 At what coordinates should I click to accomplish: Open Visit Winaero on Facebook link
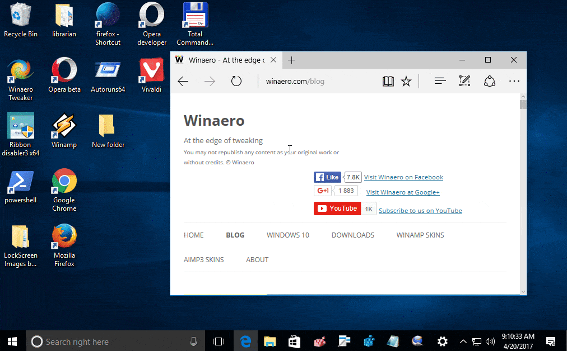403,177
